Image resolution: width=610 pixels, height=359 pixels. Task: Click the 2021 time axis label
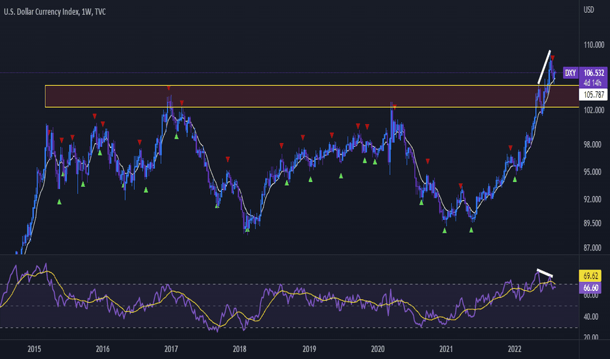[x=446, y=349]
